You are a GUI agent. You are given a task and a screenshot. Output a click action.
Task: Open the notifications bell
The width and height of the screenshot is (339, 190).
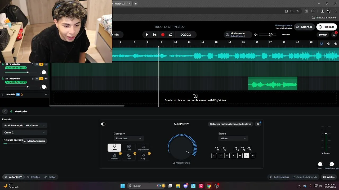pyautogui.click(x=334, y=35)
